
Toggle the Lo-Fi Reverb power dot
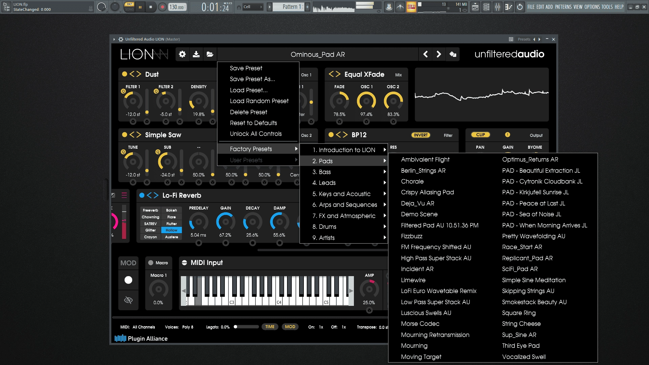[142, 195]
